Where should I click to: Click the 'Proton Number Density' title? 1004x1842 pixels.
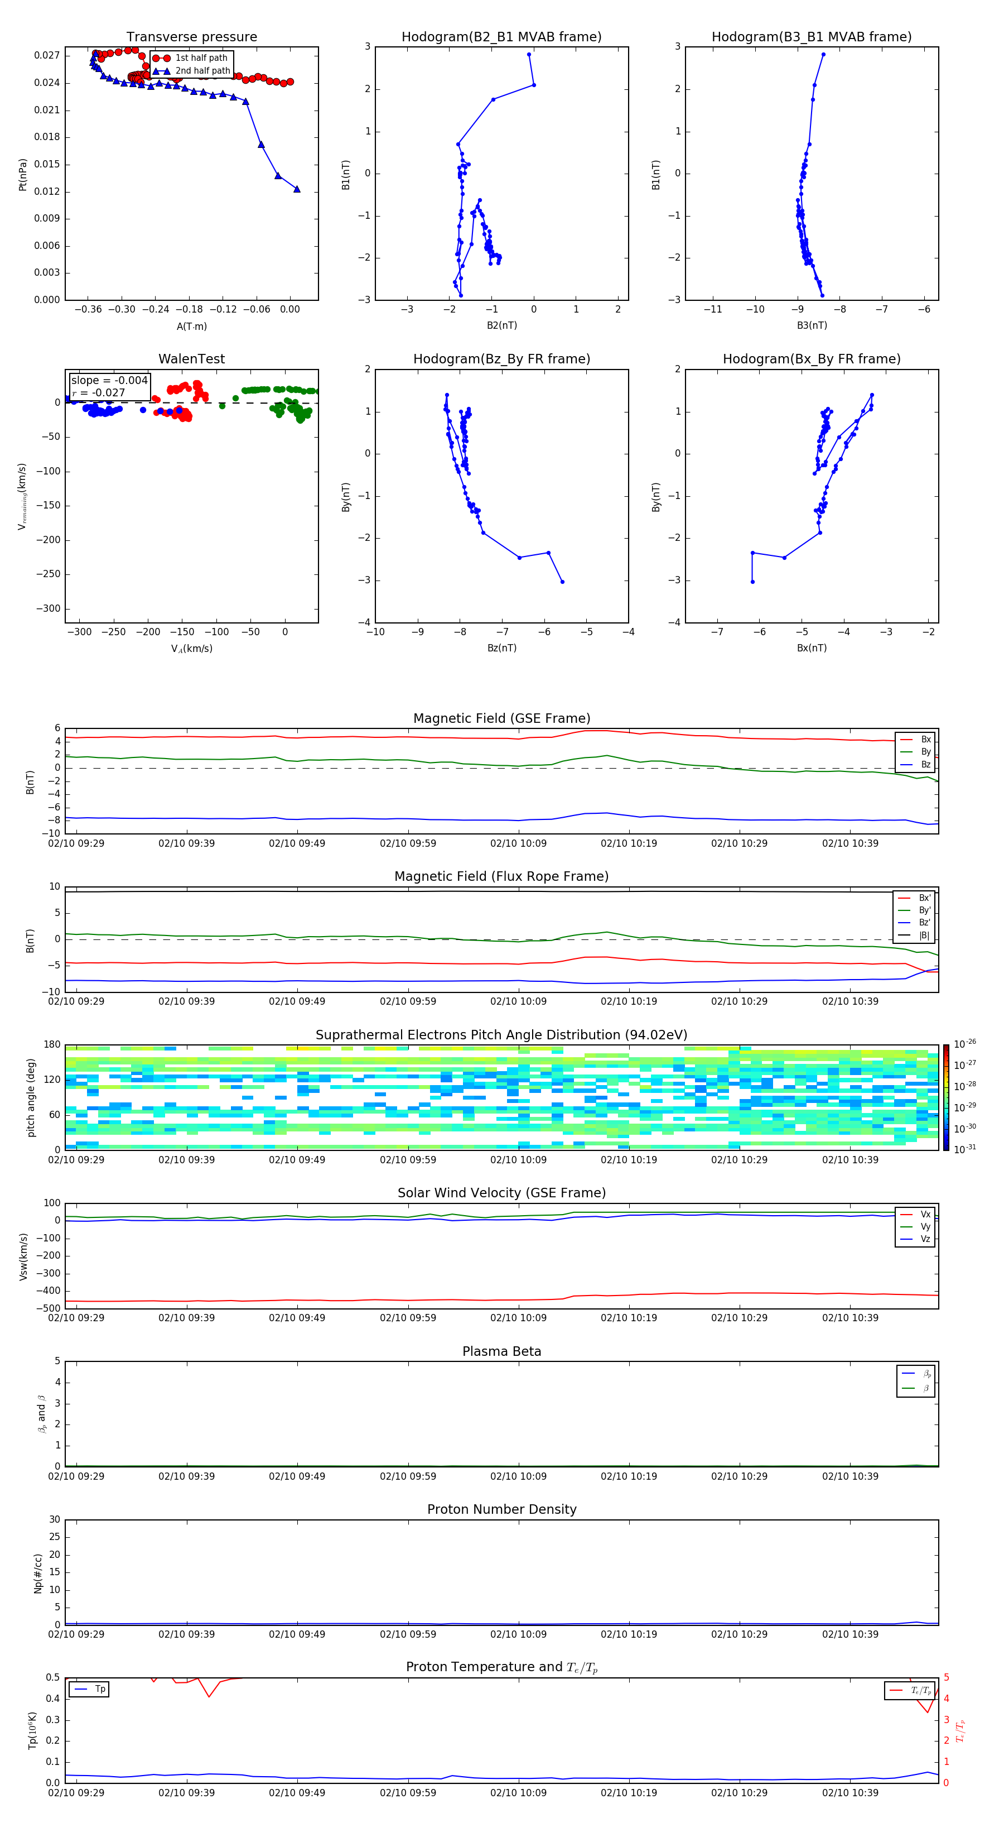click(x=501, y=1509)
